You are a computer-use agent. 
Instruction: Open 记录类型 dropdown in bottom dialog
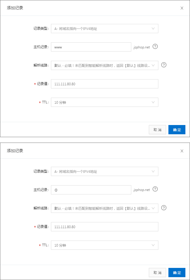point(105,171)
